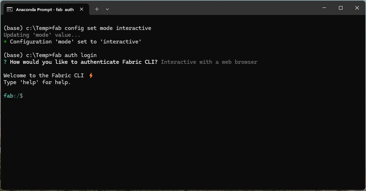The height and width of the screenshot is (191, 366).
Task: Click the "How would you like to authenticate" question
Action: 84,62
